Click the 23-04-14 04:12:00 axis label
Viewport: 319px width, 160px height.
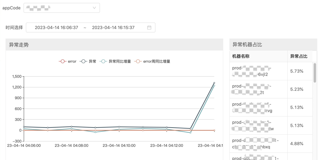[x=167, y=145]
